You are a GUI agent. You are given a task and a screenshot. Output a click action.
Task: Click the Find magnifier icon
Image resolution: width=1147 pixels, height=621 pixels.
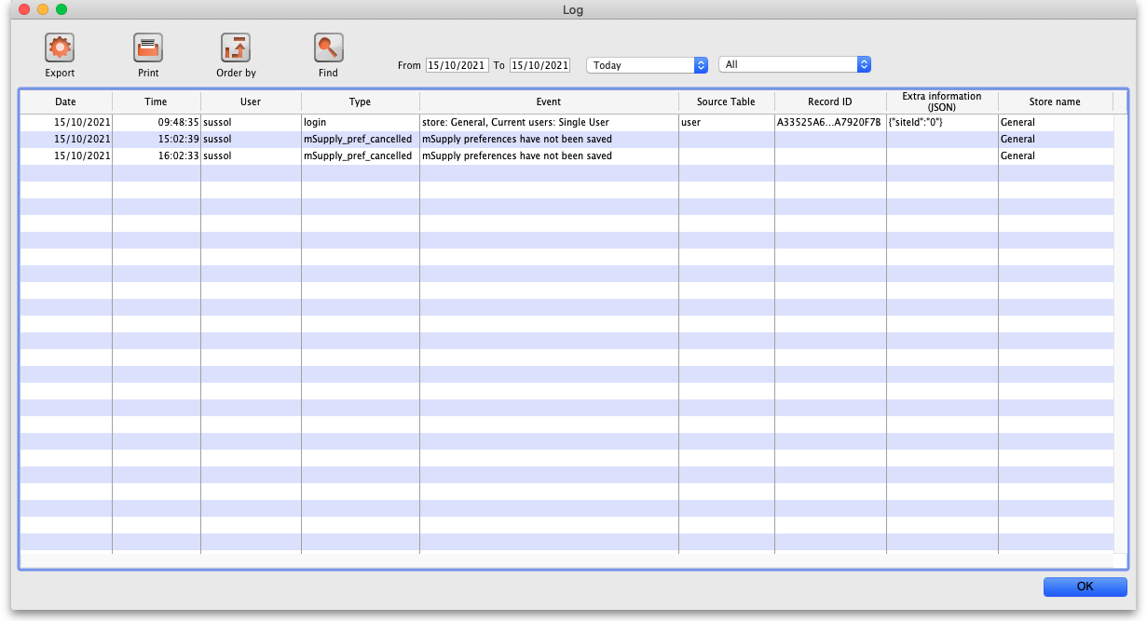coord(328,48)
